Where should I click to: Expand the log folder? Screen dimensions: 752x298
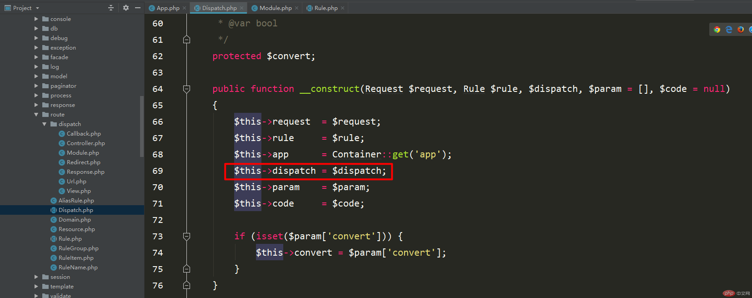click(x=36, y=67)
